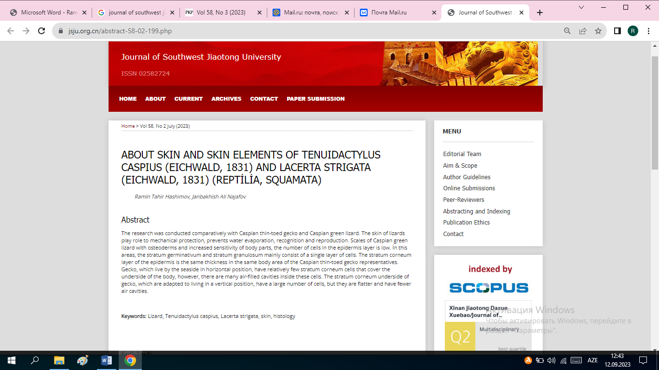Open the Windows notification center icon

[643, 360]
